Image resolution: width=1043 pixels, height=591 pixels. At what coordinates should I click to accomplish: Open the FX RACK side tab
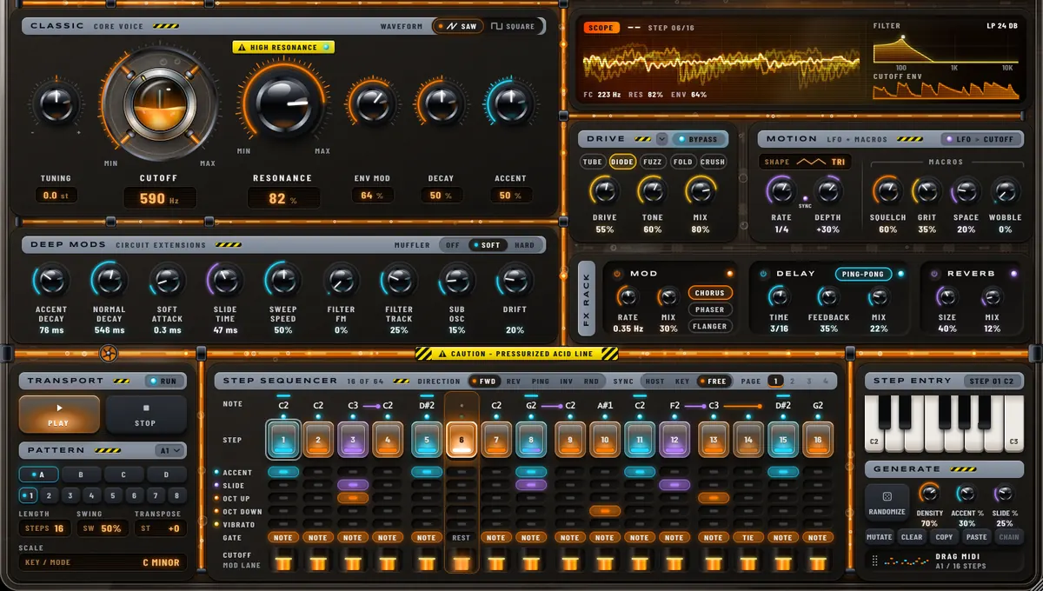587,300
